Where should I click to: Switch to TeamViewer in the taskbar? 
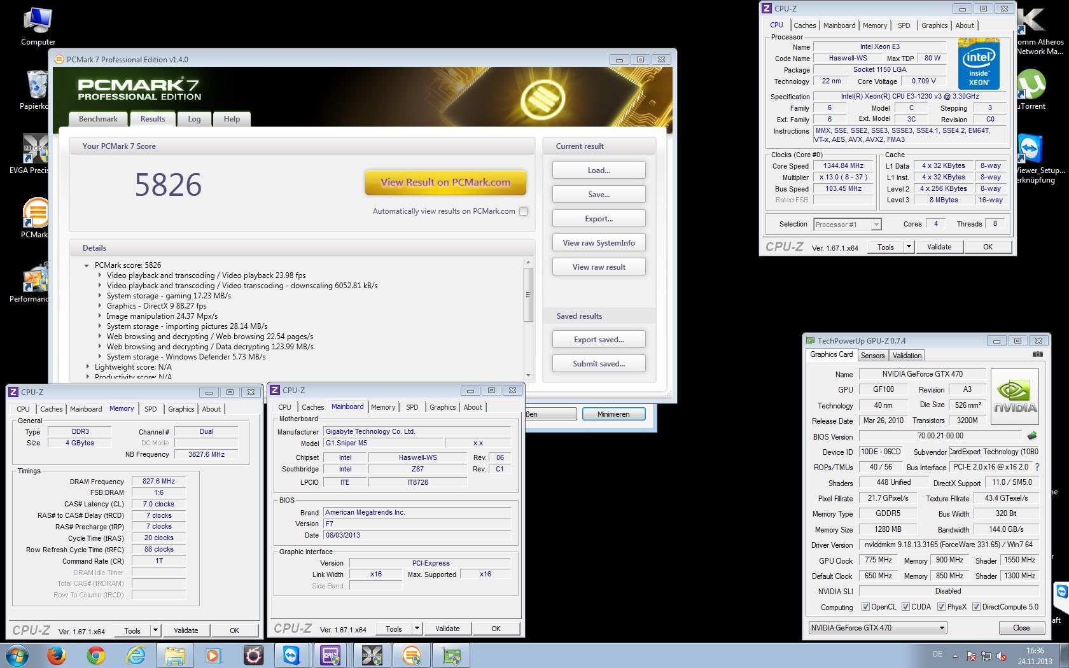(x=291, y=655)
